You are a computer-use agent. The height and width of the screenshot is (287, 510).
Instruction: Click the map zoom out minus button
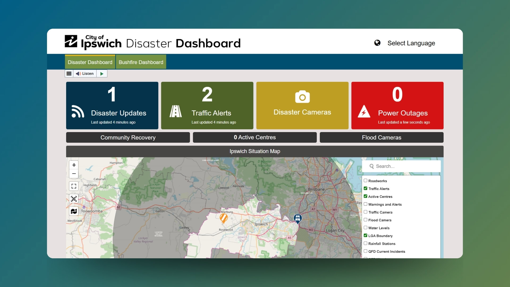click(x=74, y=174)
